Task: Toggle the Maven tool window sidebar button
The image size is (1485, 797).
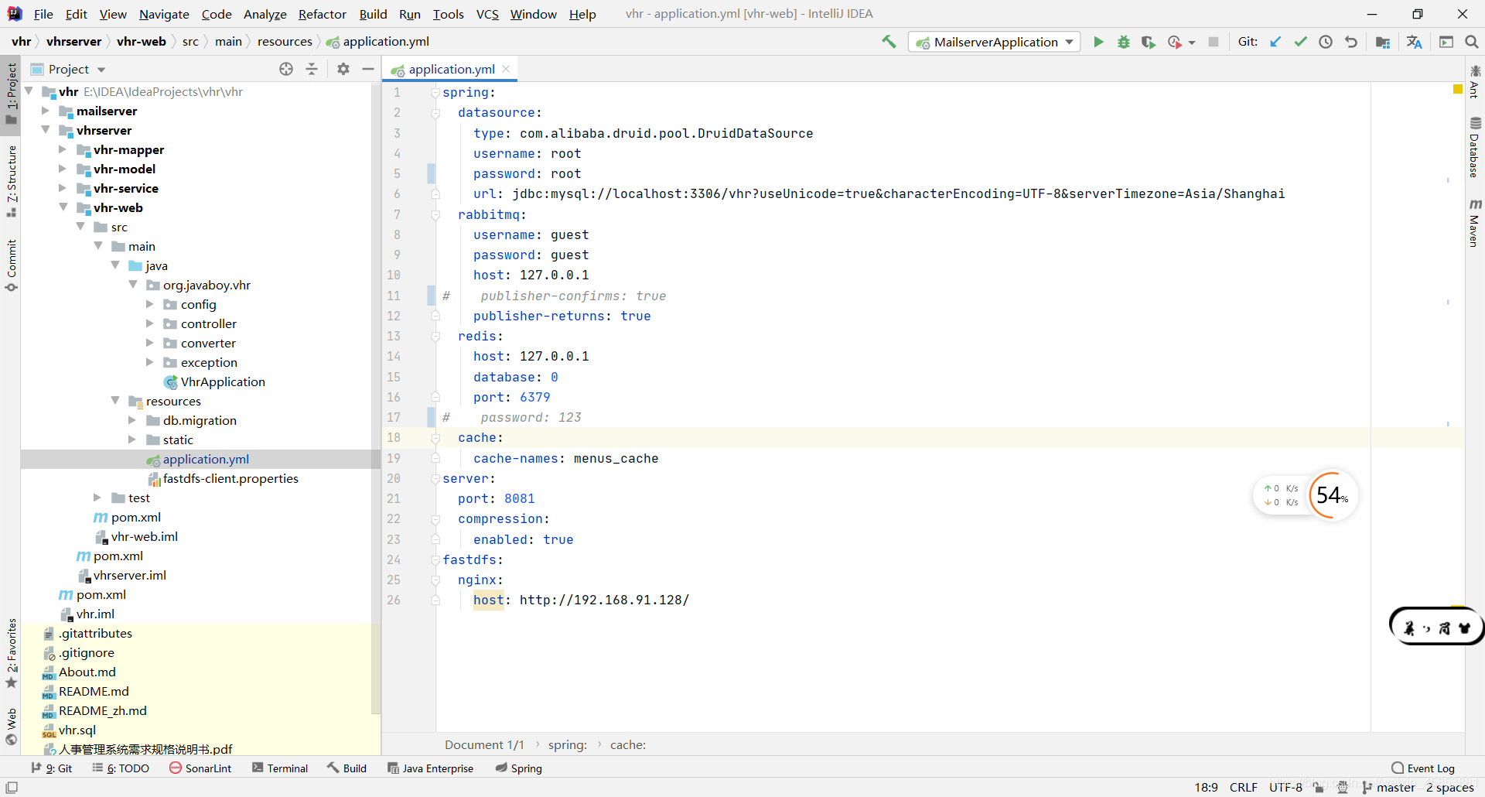Action: pos(1475,223)
